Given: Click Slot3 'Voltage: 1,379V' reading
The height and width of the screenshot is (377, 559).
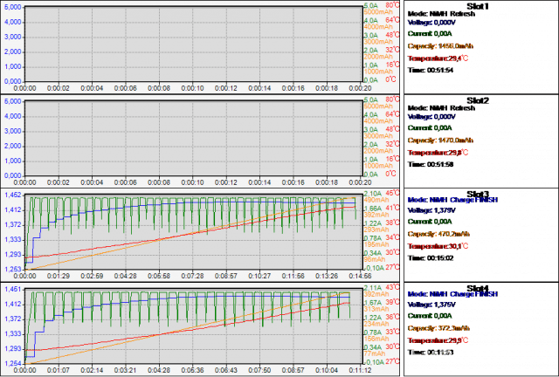Looking at the screenshot, I should (431, 210).
